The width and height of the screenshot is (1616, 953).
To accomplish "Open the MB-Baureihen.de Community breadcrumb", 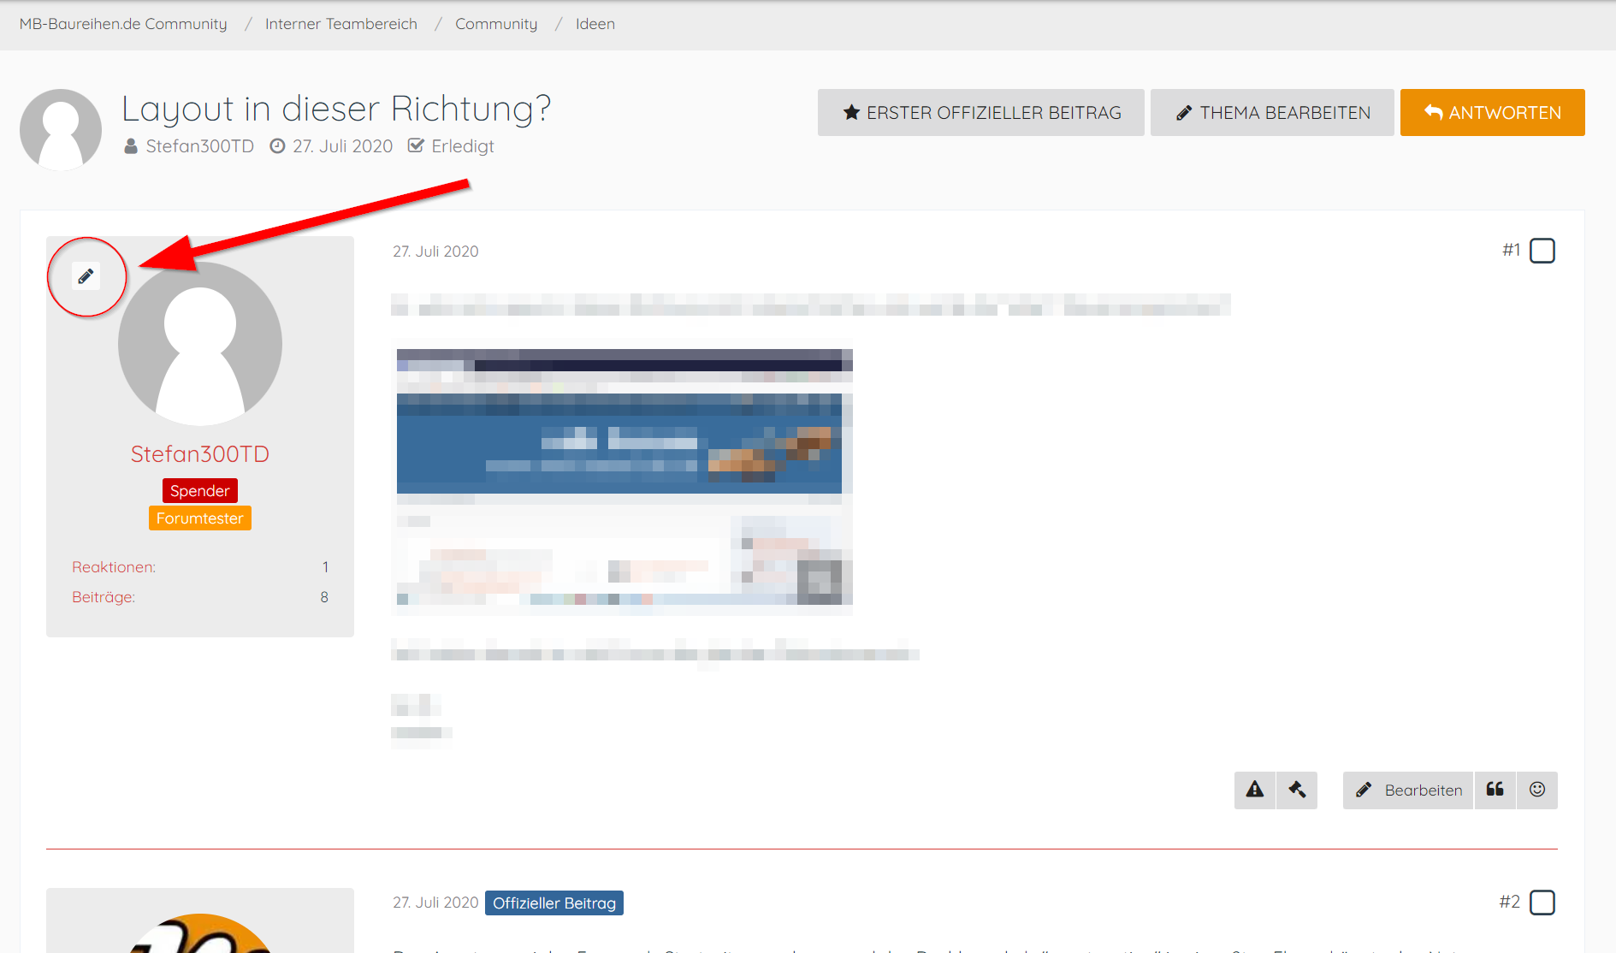I will point(123,24).
